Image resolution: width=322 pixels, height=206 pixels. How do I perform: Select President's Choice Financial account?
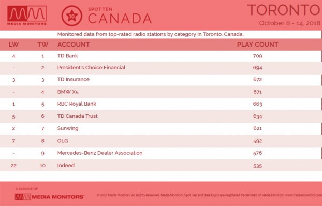click(91, 68)
